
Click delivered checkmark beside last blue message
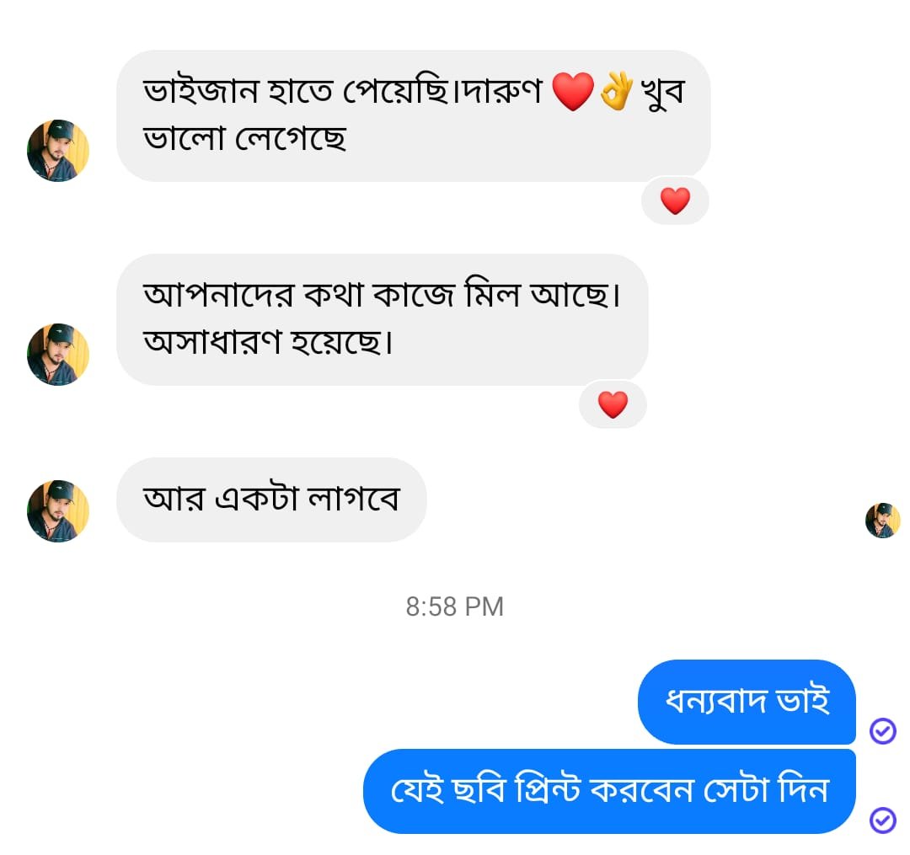pyautogui.click(x=883, y=820)
